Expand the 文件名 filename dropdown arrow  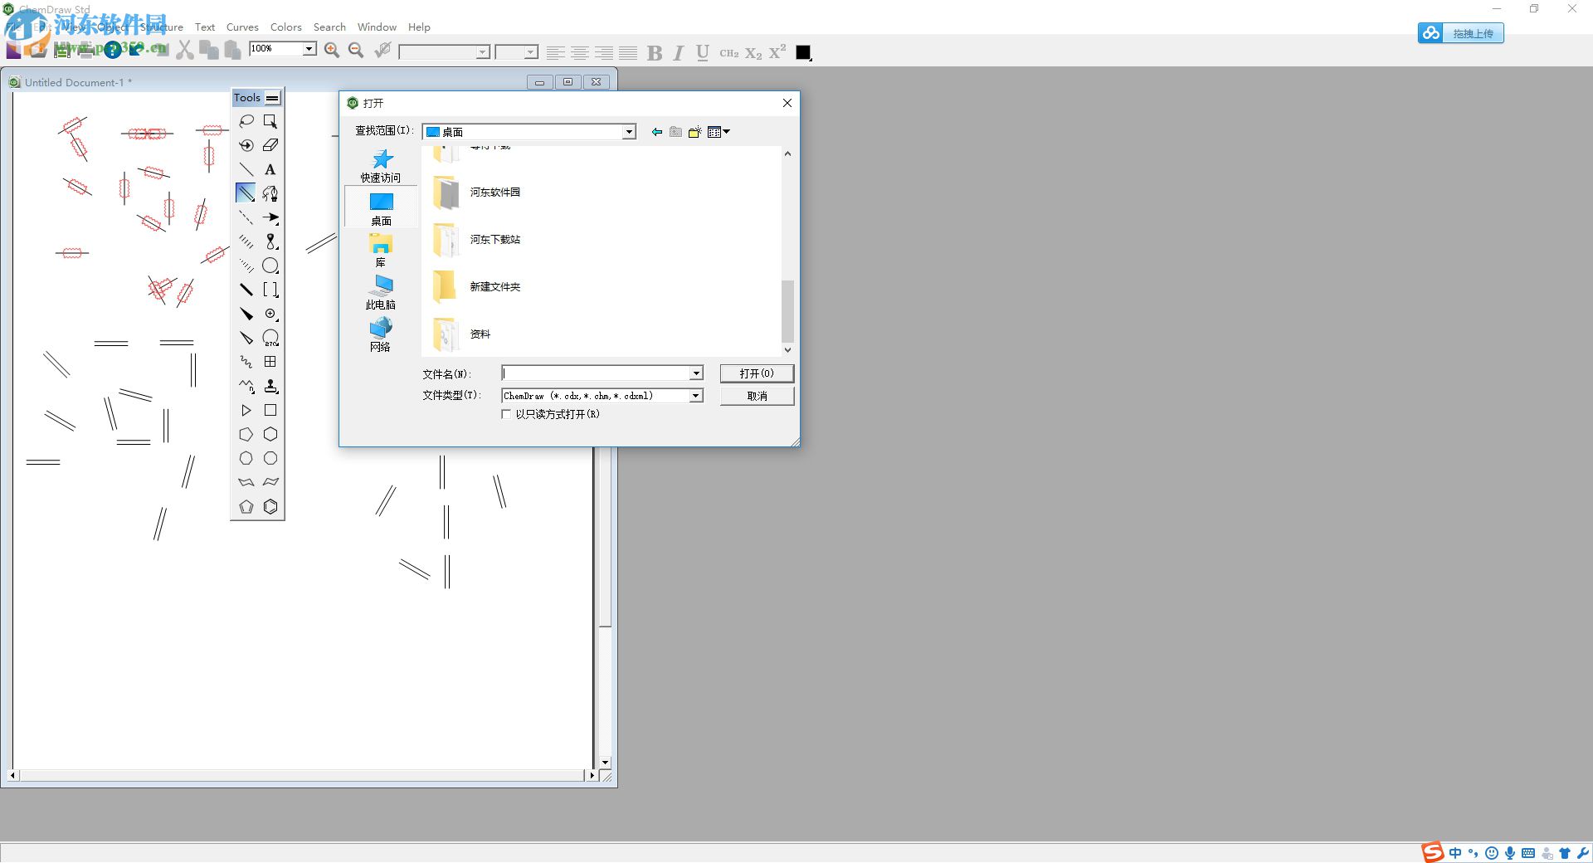[696, 373]
